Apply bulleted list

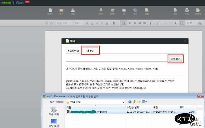pos(158,23)
